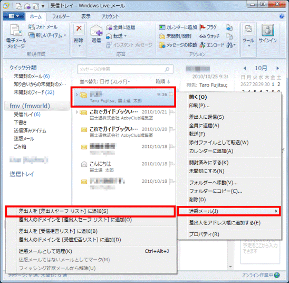Switch to the アカウント tab
The image size is (289, 283).
click(x=110, y=16)
